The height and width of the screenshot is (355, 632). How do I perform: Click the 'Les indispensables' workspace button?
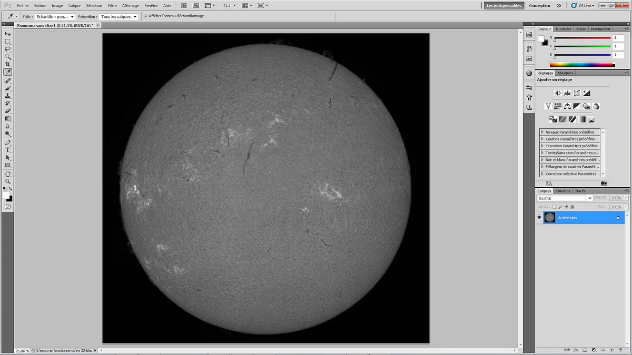(x=504, y=6)
